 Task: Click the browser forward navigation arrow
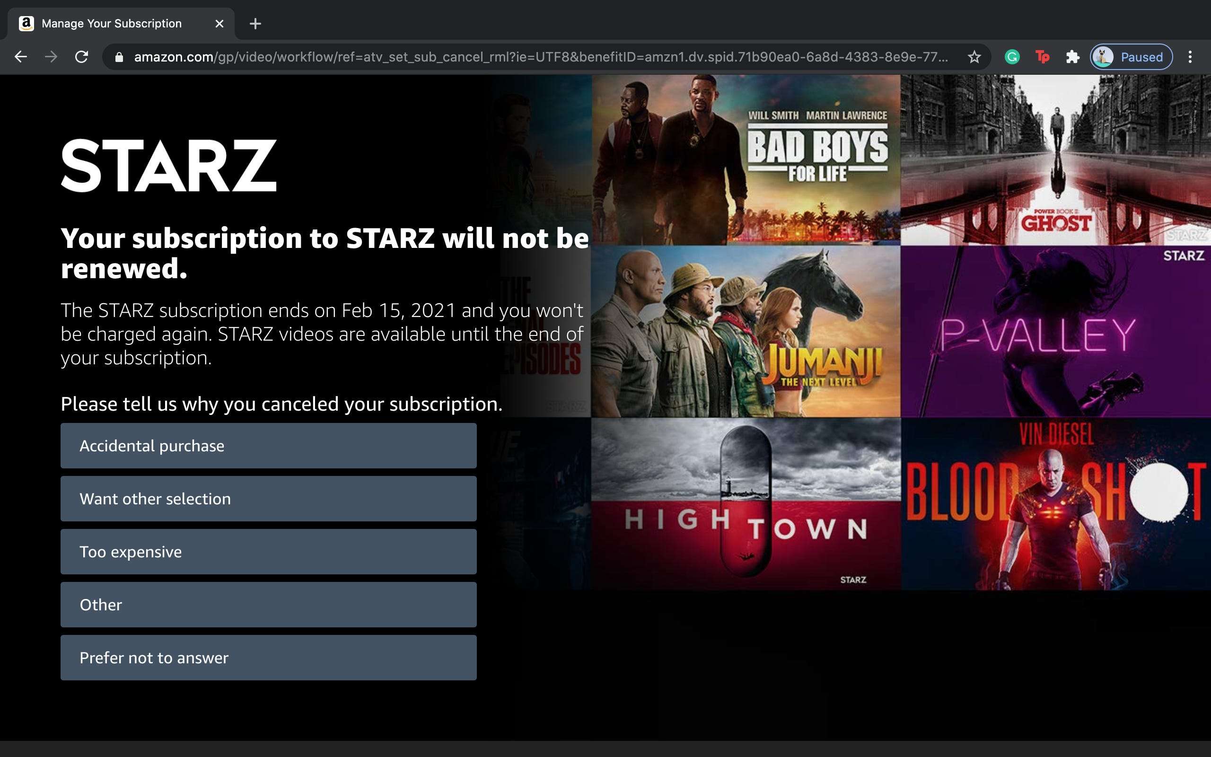tap(49, 57)
